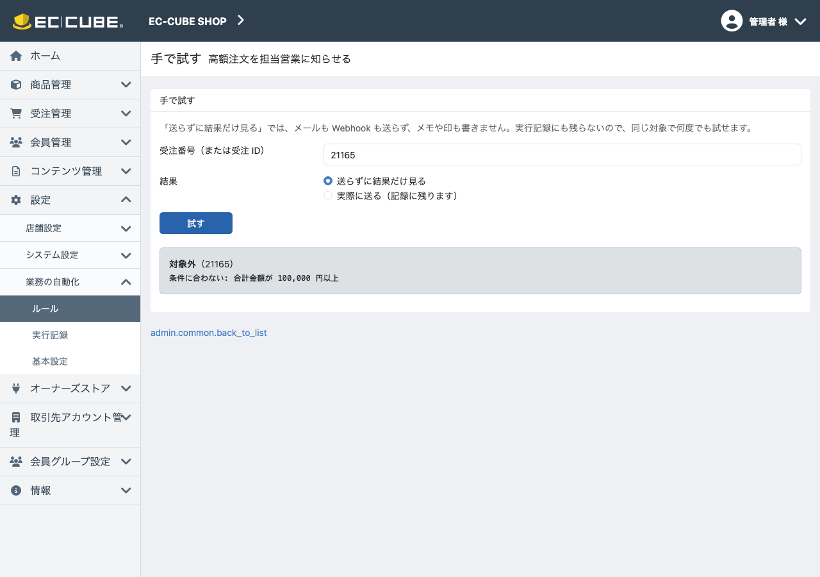The width and height of the screenshot is (820, 577).
Task: Select 送らずに結果だけ見る radio option
Action: click(x=328, y=181)
